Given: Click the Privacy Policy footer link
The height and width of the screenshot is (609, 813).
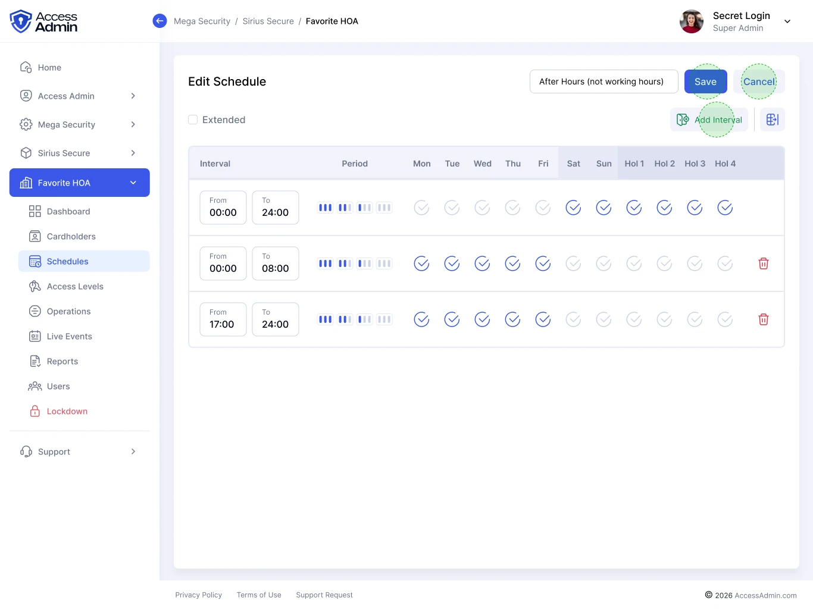Looking at the screenshot, I should 198,595.
